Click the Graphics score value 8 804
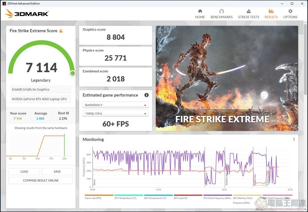Viewport: 308px width, 212px height. click(x=115, y=37)
